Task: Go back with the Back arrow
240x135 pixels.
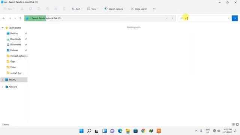Action: (x=4, y=18)
